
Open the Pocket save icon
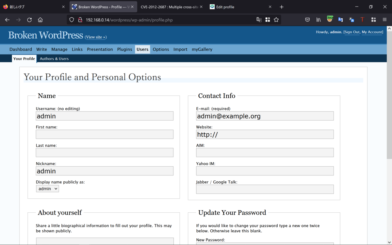coord(307,20)
